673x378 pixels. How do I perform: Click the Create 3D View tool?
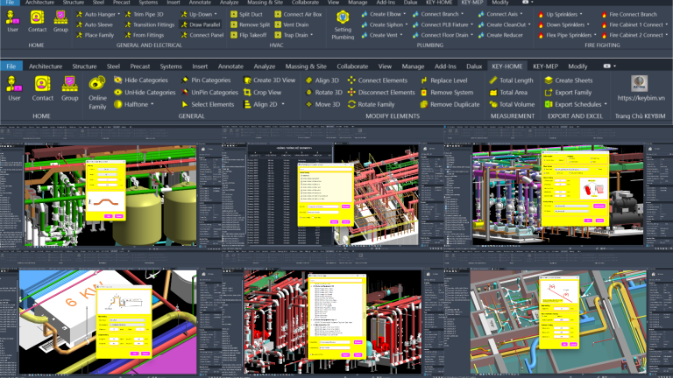[x=270, y=80]
